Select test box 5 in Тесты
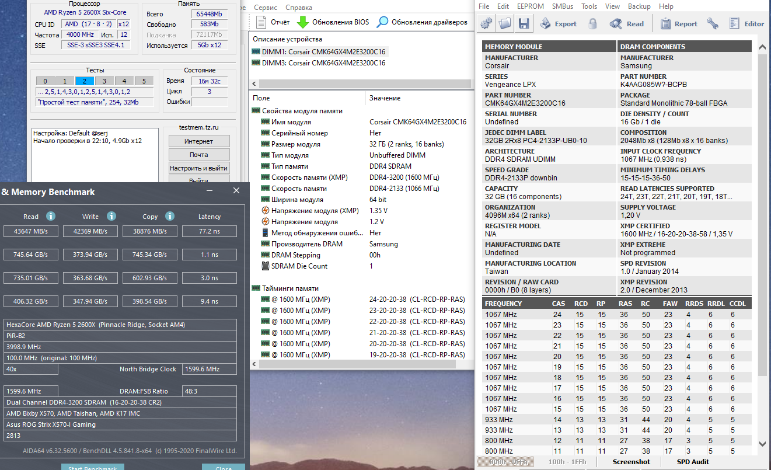This screenshot has width=771, height=470. [x=144, y=81]
